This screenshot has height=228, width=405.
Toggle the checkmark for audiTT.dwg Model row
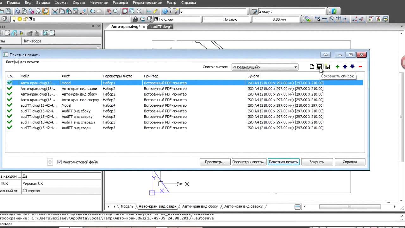tap(10, 105)
